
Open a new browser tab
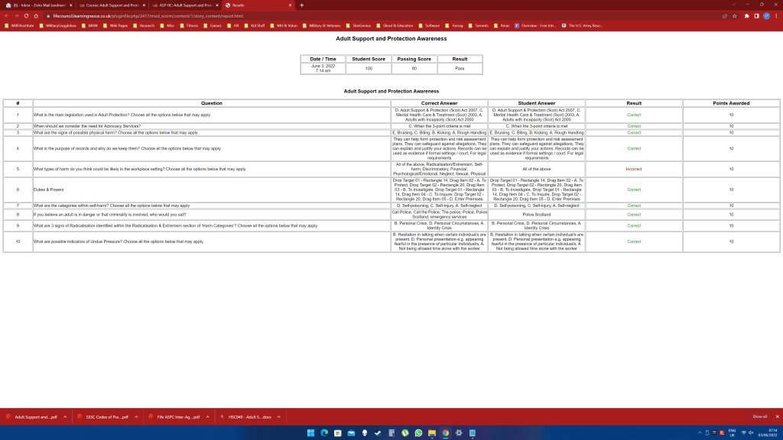click(x=301, y=5)
